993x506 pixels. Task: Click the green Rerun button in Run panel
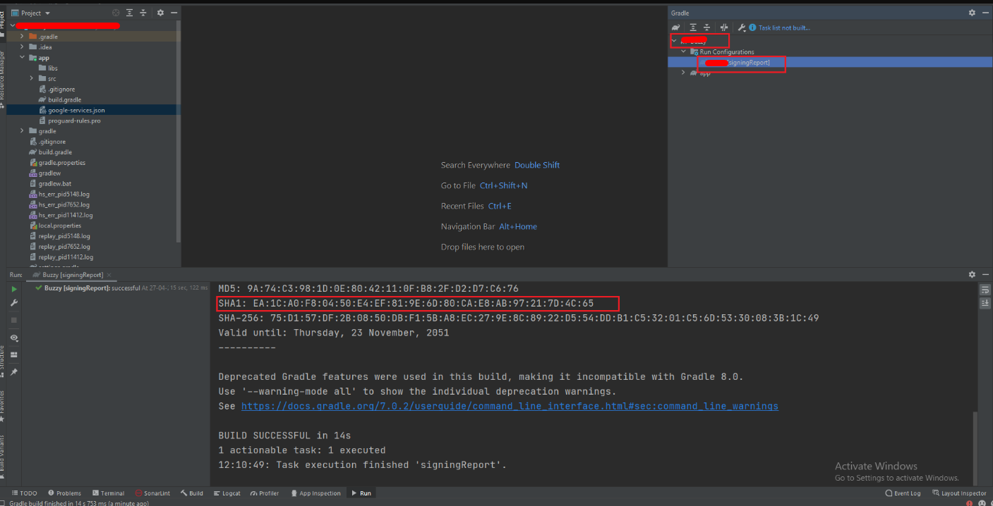coord(13,289)
